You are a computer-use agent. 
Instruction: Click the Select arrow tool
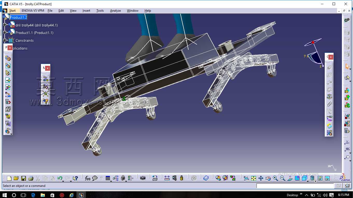tap(347, 67)
